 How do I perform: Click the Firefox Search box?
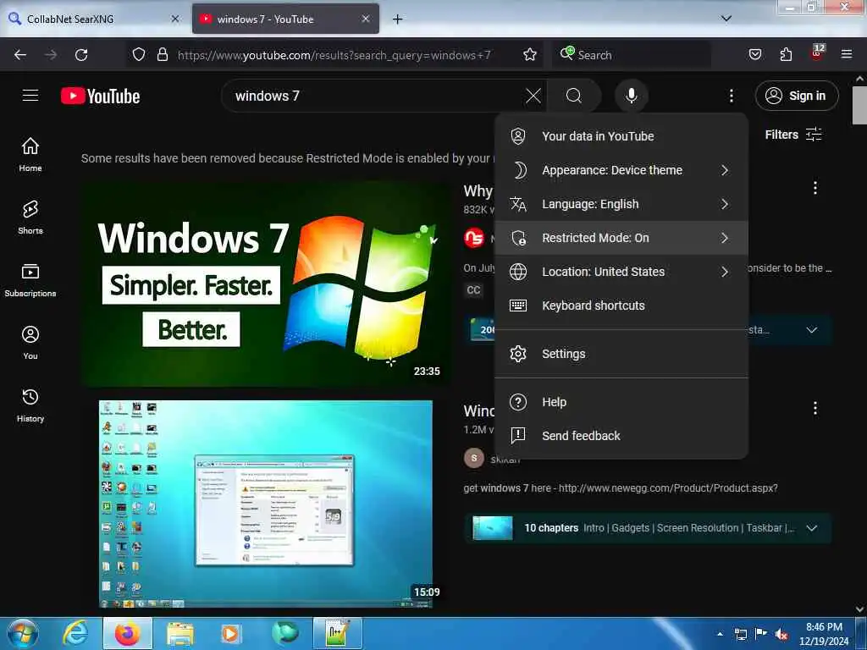coord(630,55)
